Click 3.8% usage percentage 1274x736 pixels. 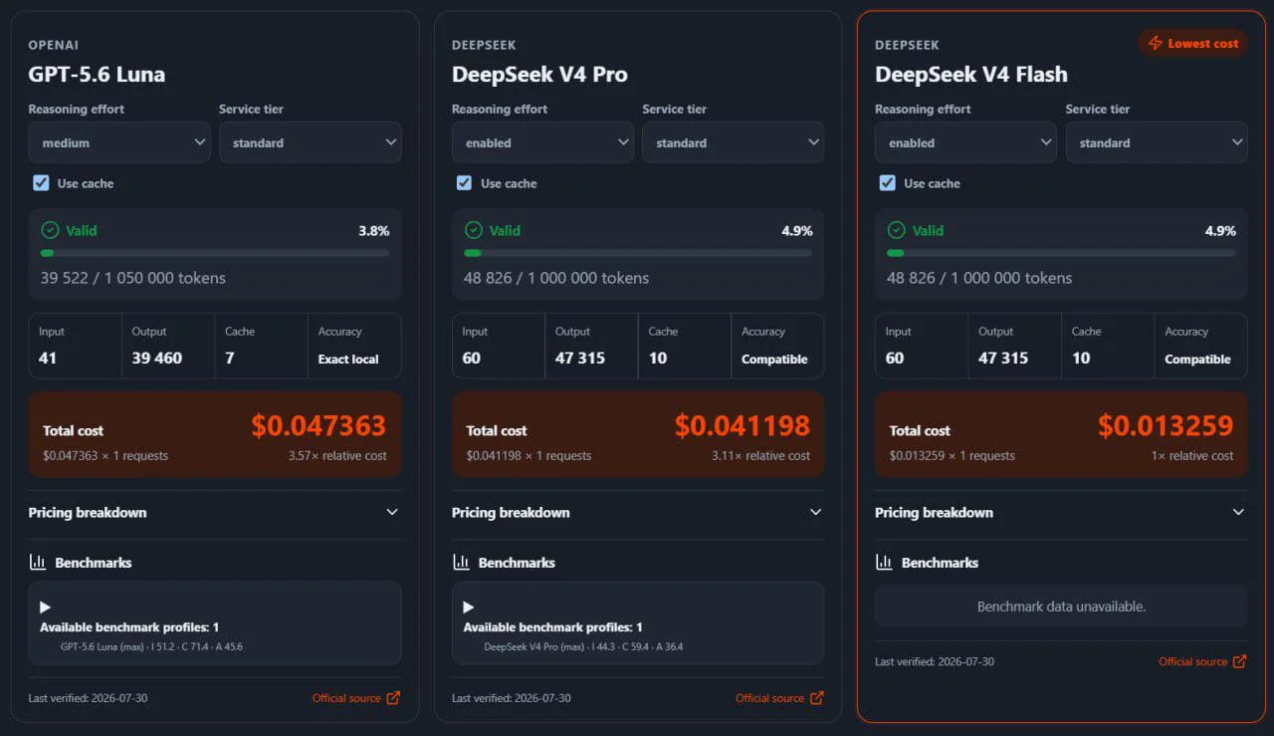point(374,231)
